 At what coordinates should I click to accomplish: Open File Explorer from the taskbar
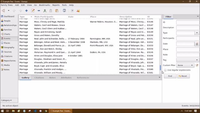[x=13, y=111]
